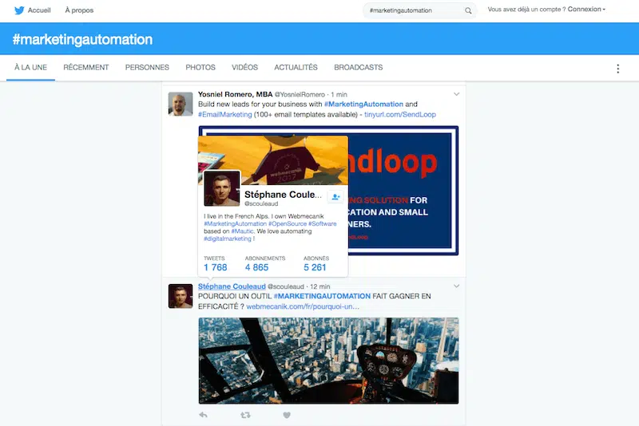
Task: Expand options chevron on Yosniel Romero's tweet
Action: 456,94
